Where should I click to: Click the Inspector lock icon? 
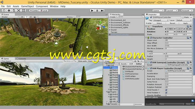190,15
